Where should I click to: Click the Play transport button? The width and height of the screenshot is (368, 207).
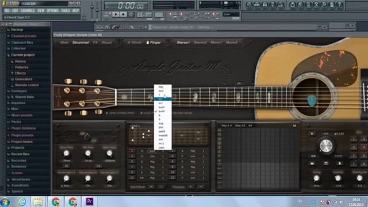click(116, 14)
